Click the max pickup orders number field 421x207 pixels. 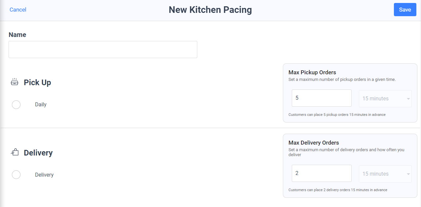[322, 98]
